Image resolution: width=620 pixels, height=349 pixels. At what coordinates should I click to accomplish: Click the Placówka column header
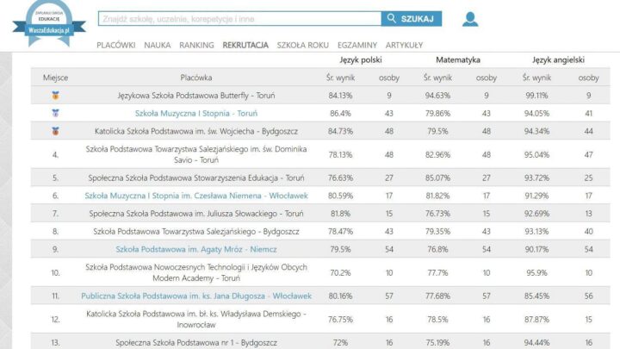click(x=196, y=78)
